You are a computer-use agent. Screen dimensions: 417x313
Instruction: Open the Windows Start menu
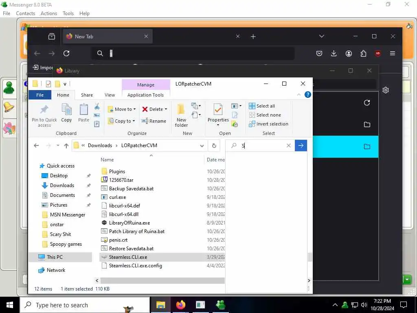pos(10,305)
